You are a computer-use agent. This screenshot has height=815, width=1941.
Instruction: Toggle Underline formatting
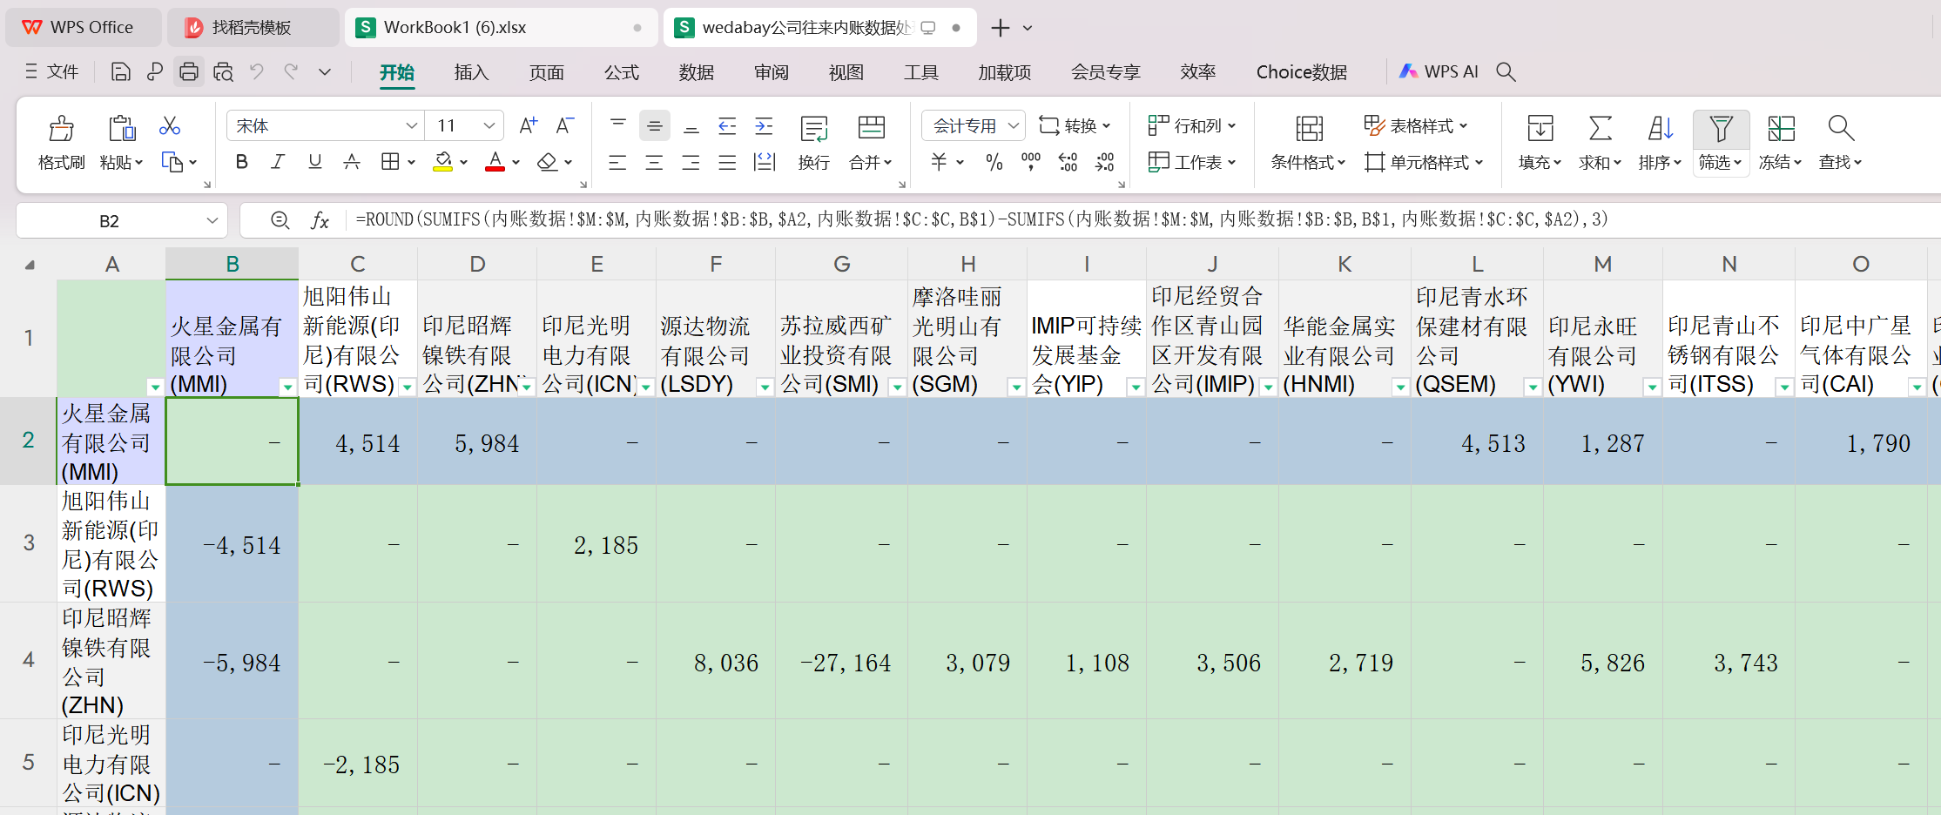point(315,162)
